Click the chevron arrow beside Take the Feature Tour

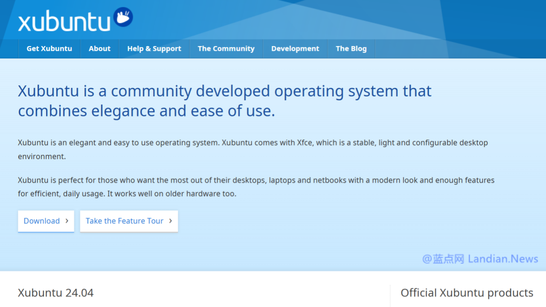171,221
